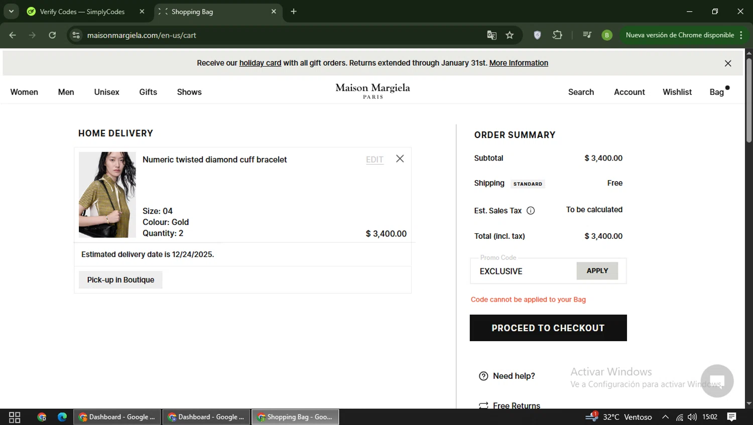Open the Unisex menu

106,92
